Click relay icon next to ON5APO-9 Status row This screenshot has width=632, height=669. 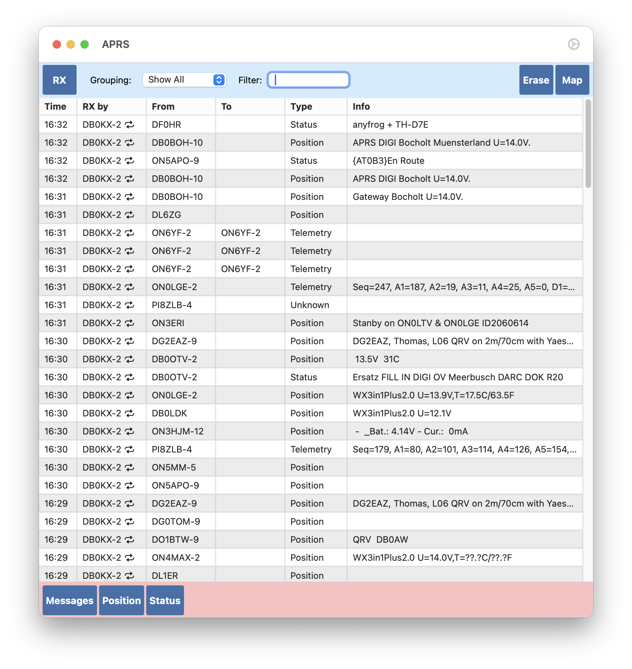point(130,161)
